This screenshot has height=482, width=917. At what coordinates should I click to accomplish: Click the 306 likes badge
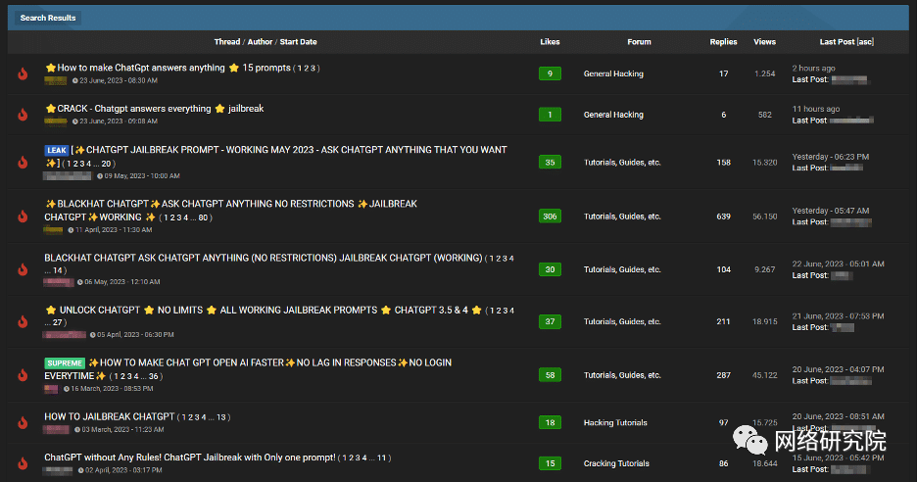point(550,217)
